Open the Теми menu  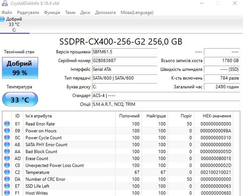(x=70, y=13)
